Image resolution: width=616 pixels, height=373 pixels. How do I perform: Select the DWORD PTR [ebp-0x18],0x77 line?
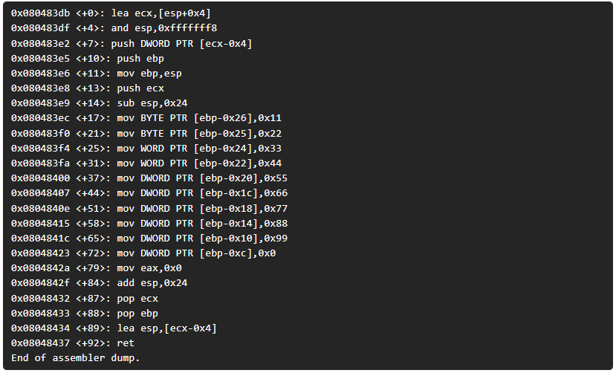(x=149, y=209)
